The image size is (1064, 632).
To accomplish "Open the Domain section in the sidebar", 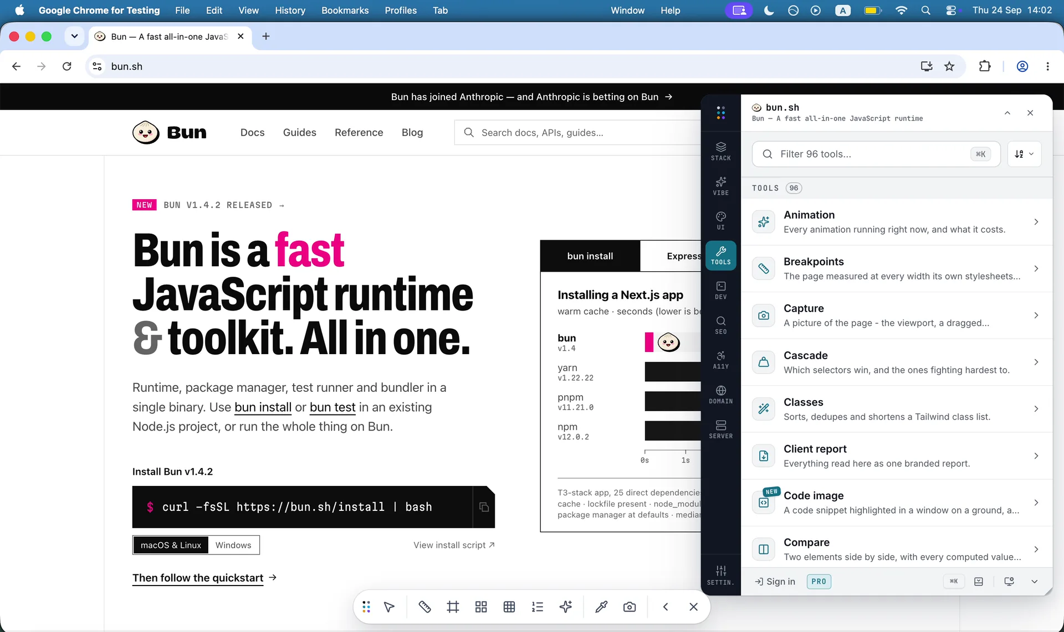I will coord(720,395).
